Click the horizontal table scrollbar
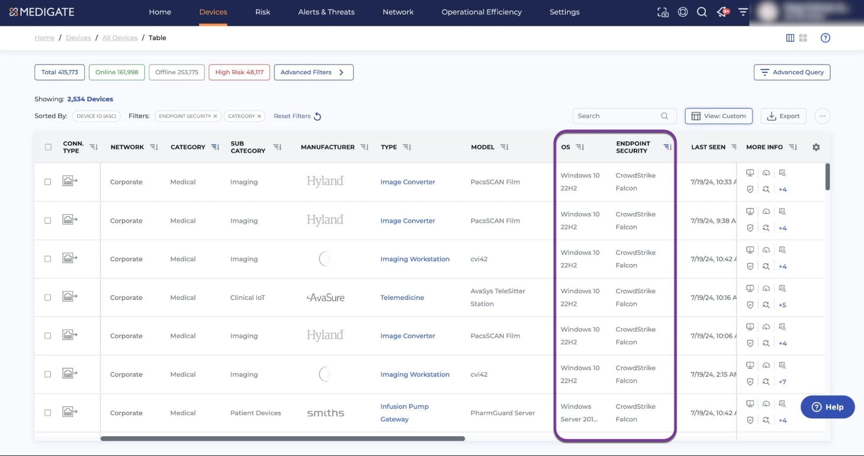 (283, 438)
